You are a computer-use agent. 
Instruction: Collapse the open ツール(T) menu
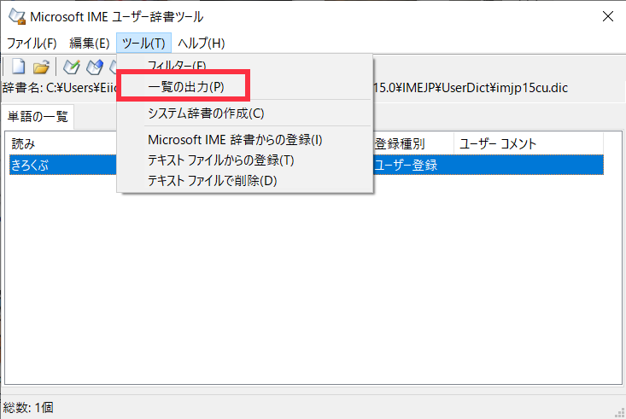point(143,43)
